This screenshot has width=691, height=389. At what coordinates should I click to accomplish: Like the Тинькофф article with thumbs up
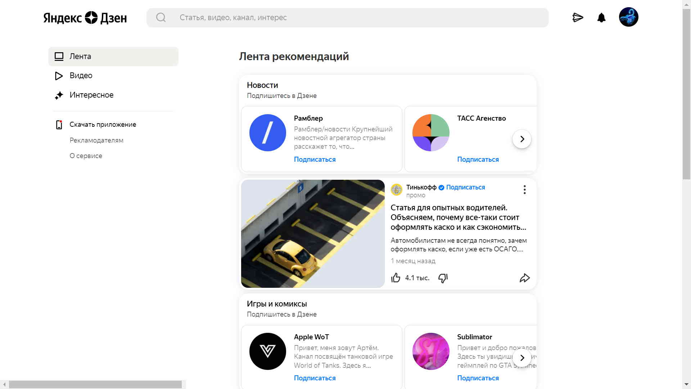click(x=396, y=278)
